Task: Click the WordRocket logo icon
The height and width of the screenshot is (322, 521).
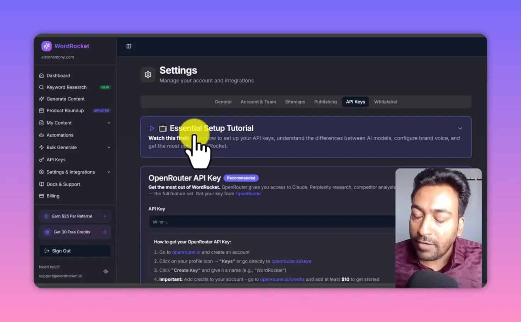Action: (46, 46)
